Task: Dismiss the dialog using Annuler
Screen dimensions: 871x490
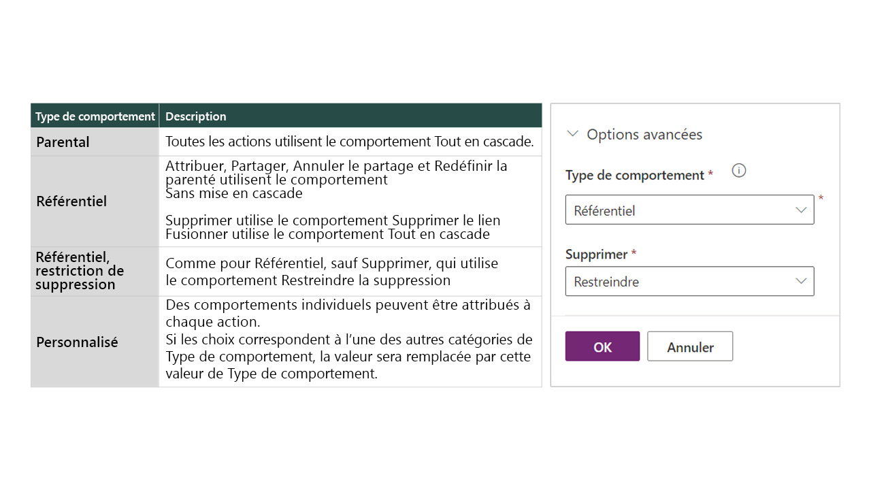Action: (x=689, y=346)
